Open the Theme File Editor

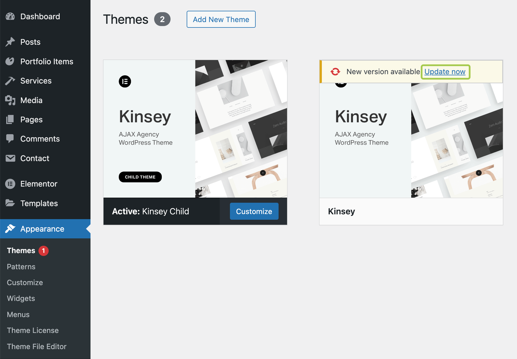pyautogui.click(x=37, y=347)
